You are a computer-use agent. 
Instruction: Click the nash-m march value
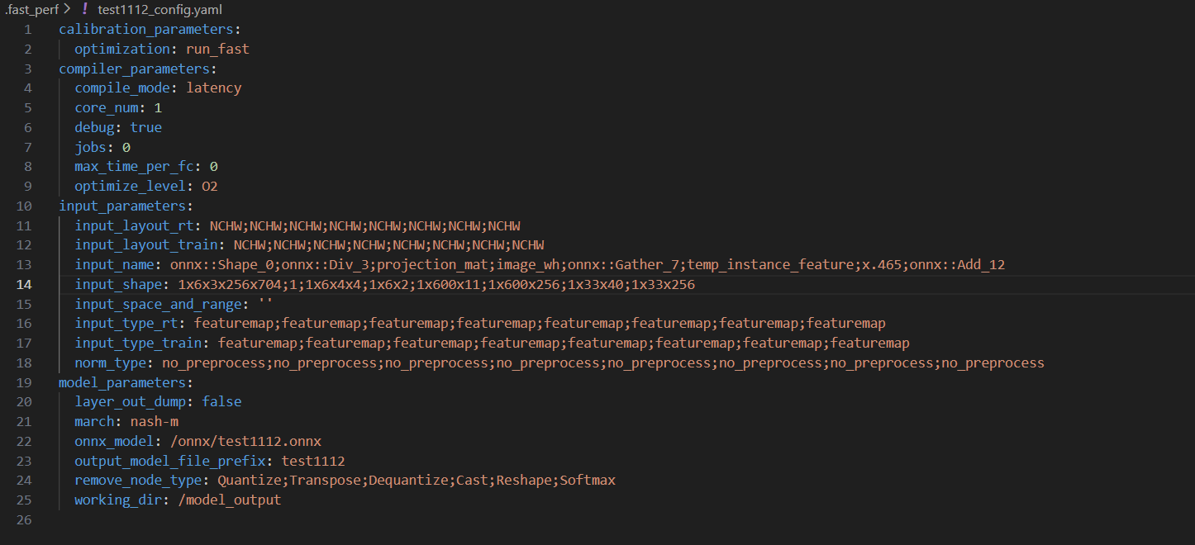click(154, 421)
